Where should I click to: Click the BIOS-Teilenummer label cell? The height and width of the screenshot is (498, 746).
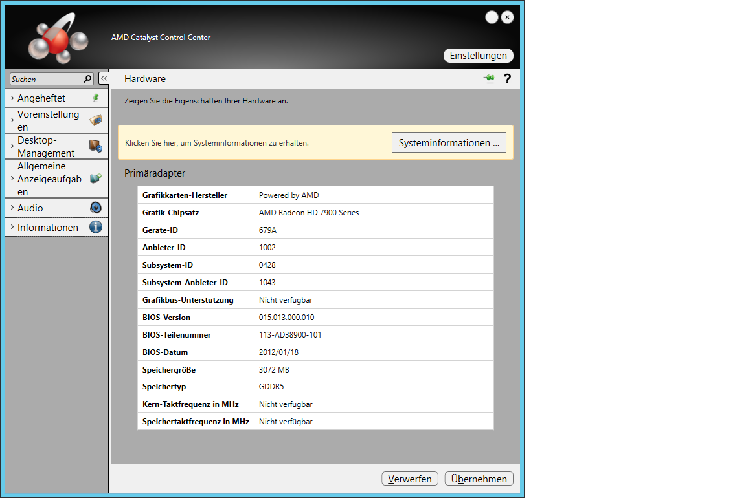pos(196,335)
